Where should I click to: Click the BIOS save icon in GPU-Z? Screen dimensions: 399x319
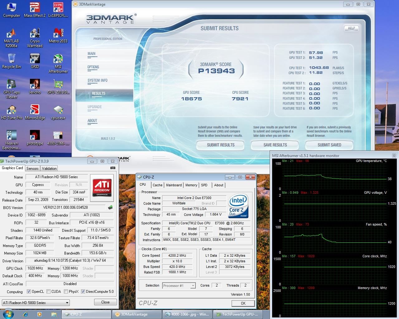pyautogui.click(x=110, y=207)
